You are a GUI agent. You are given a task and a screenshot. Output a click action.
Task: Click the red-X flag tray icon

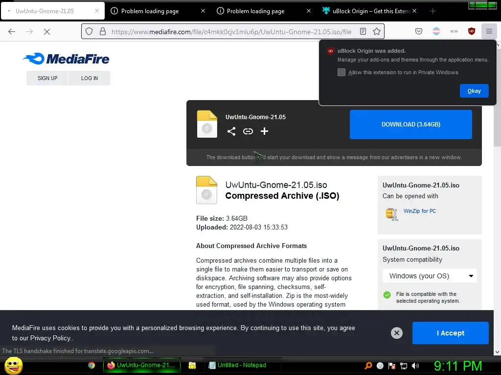[392, 366]
